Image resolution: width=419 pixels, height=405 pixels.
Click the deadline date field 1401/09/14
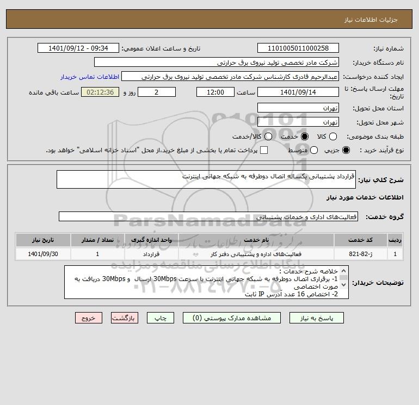(x=298, y=92)
